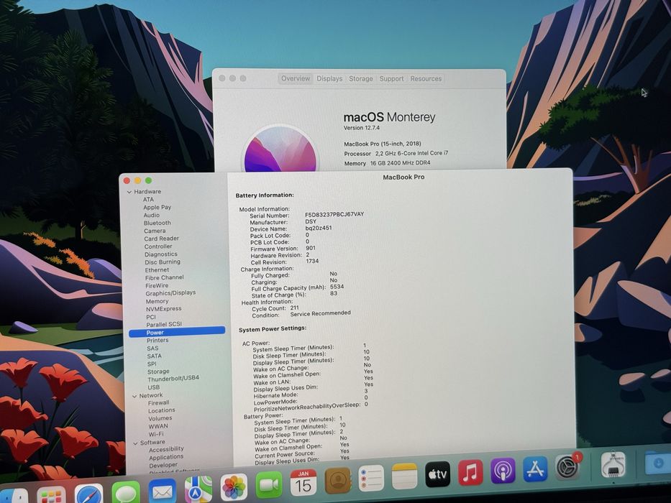Viewport: 671px width, 503px height.
Task: Click the System Information chip icon in Dock
Action: tap(613, 464)
